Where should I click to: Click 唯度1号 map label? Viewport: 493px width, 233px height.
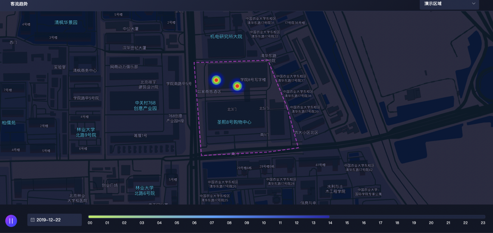(x=140, y=136)
